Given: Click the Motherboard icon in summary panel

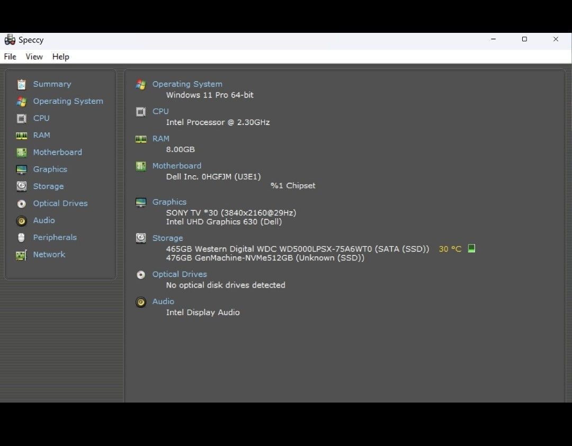Looking at the screenshot, I should (x=141, y=166).
